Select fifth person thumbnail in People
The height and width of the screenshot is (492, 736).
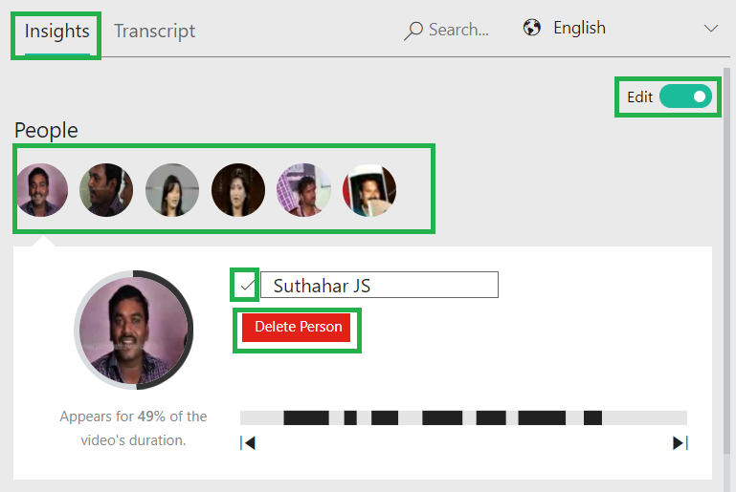(303, 190)
